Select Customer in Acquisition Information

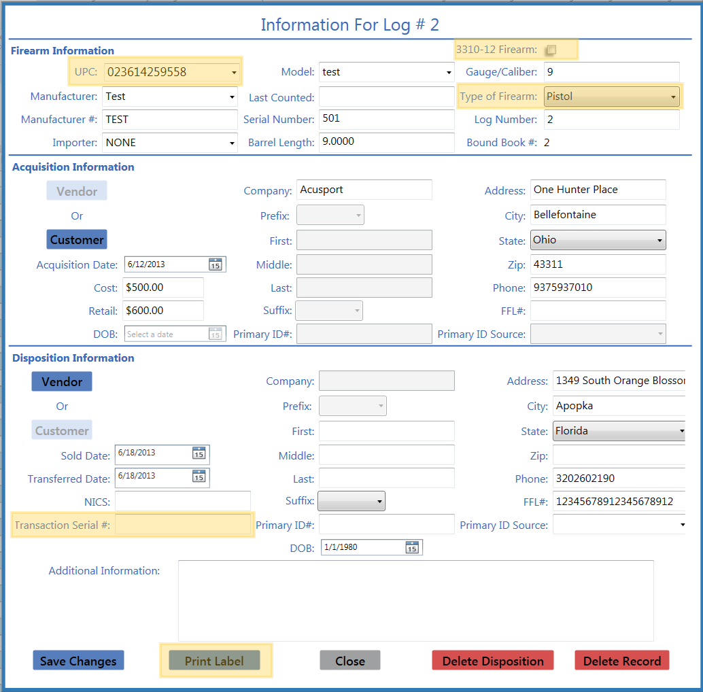click(x=77, y=240)
